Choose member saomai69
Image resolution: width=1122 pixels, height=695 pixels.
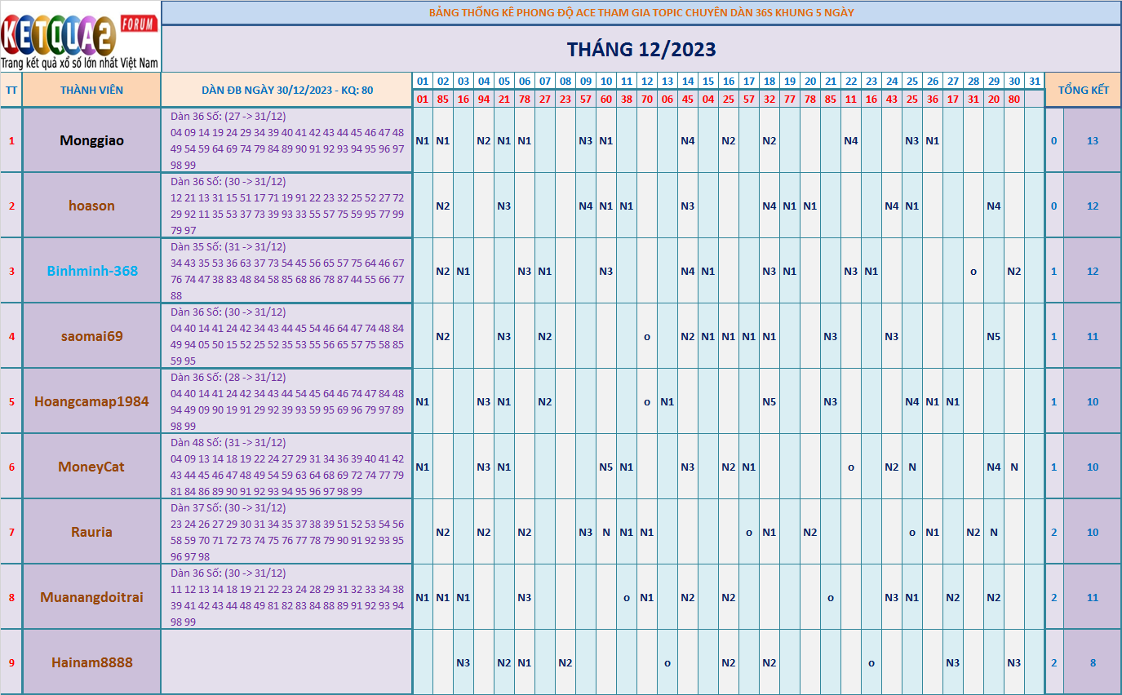coord(91,336)
